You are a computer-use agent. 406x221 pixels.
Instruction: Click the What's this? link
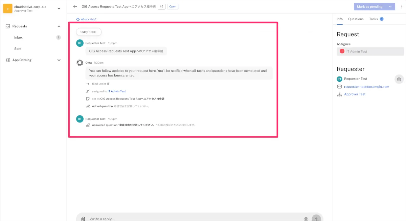pos(88,19)
